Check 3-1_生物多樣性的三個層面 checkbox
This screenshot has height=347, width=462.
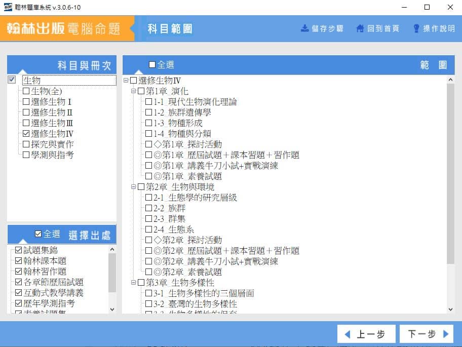[x=149, y=293]
